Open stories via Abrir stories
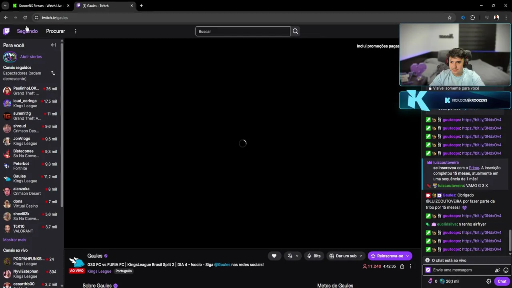 (31, 57)
